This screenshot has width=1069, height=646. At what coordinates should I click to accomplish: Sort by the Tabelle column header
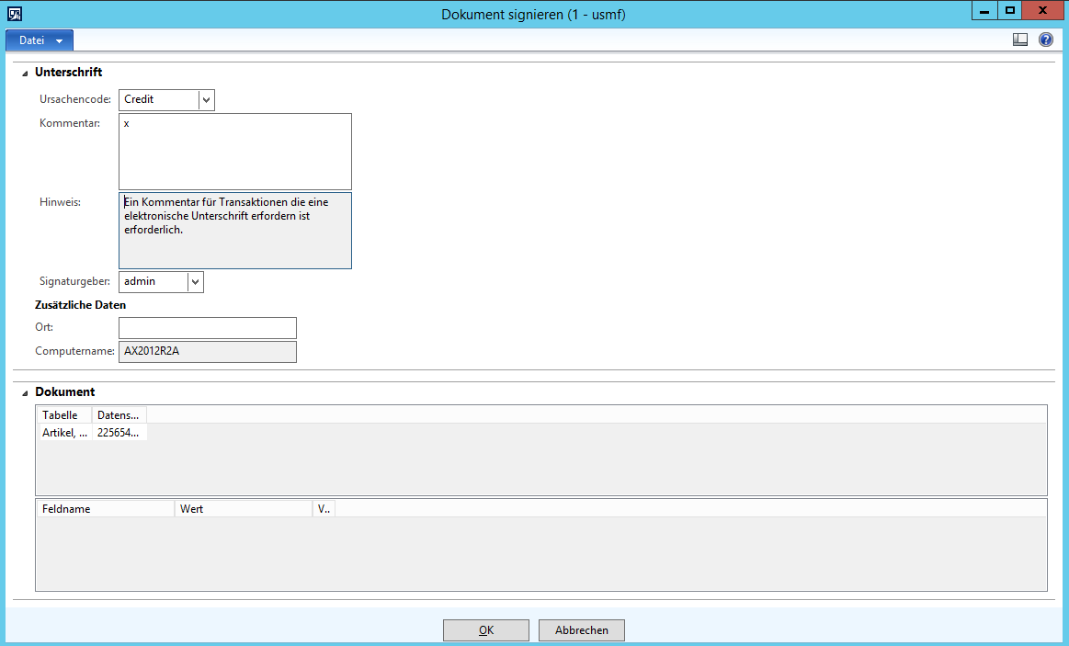point(63,415)
